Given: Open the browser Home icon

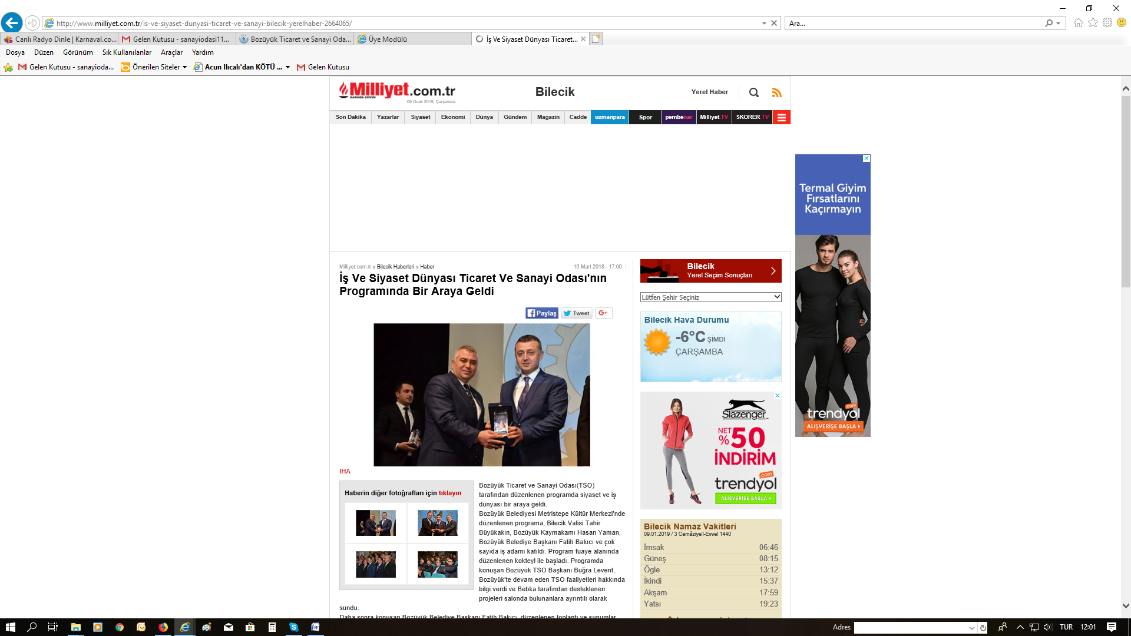Looking at the screenshot, I should pos(1078,22).
